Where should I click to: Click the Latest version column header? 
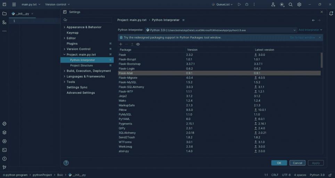pos(264,50)
